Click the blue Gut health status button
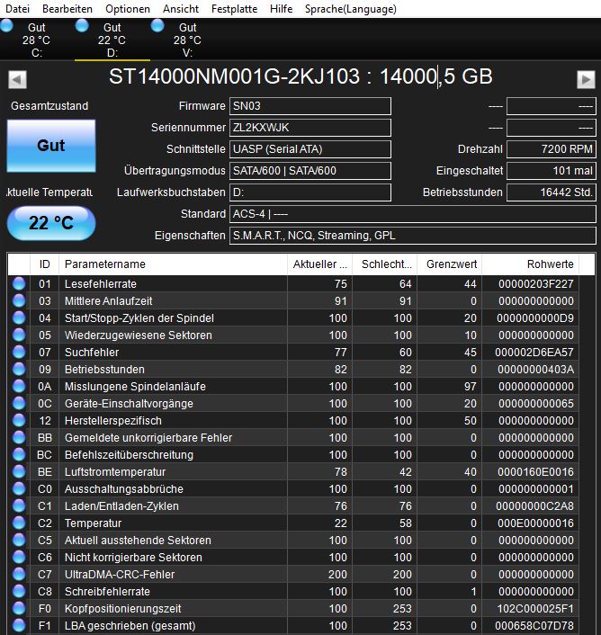 click(51, 146)
